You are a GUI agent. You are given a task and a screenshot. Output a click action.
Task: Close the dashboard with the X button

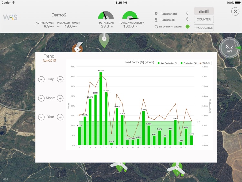click(x=235, y=11)
